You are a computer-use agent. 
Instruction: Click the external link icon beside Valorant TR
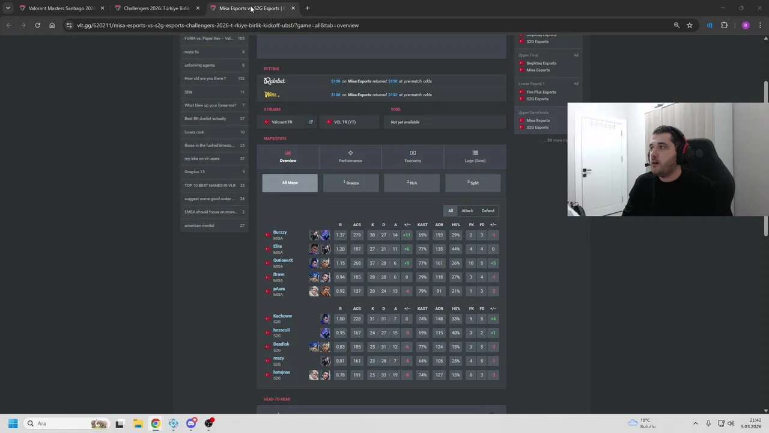pyautogui.click(x=311, y=122)
